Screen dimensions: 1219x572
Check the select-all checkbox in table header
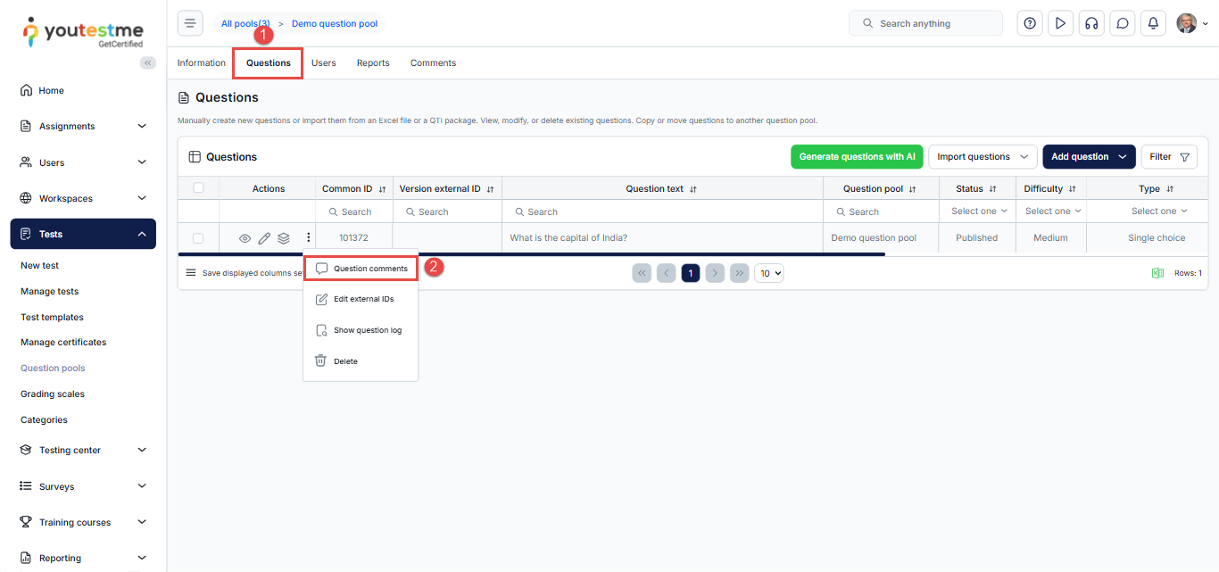pos(199,187)
